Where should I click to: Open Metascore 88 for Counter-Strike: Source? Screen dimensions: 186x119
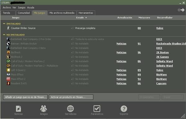click(139, 28)
